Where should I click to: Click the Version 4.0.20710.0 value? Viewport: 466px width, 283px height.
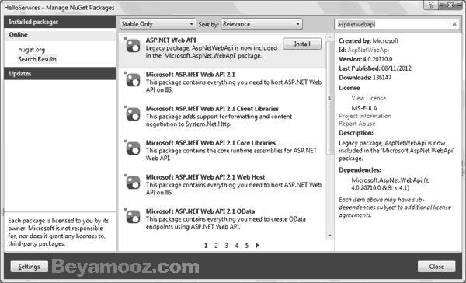pyautogui.click(x=377, y=59)
